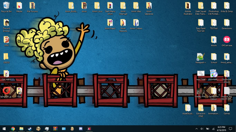Open Discord from the taskbar

(x=81, y=129)
